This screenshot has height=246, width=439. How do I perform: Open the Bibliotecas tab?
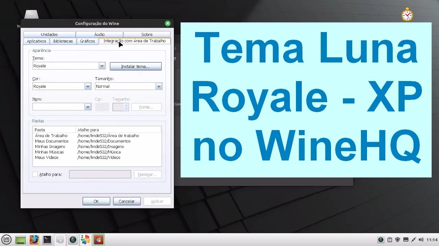pos(63,41)
